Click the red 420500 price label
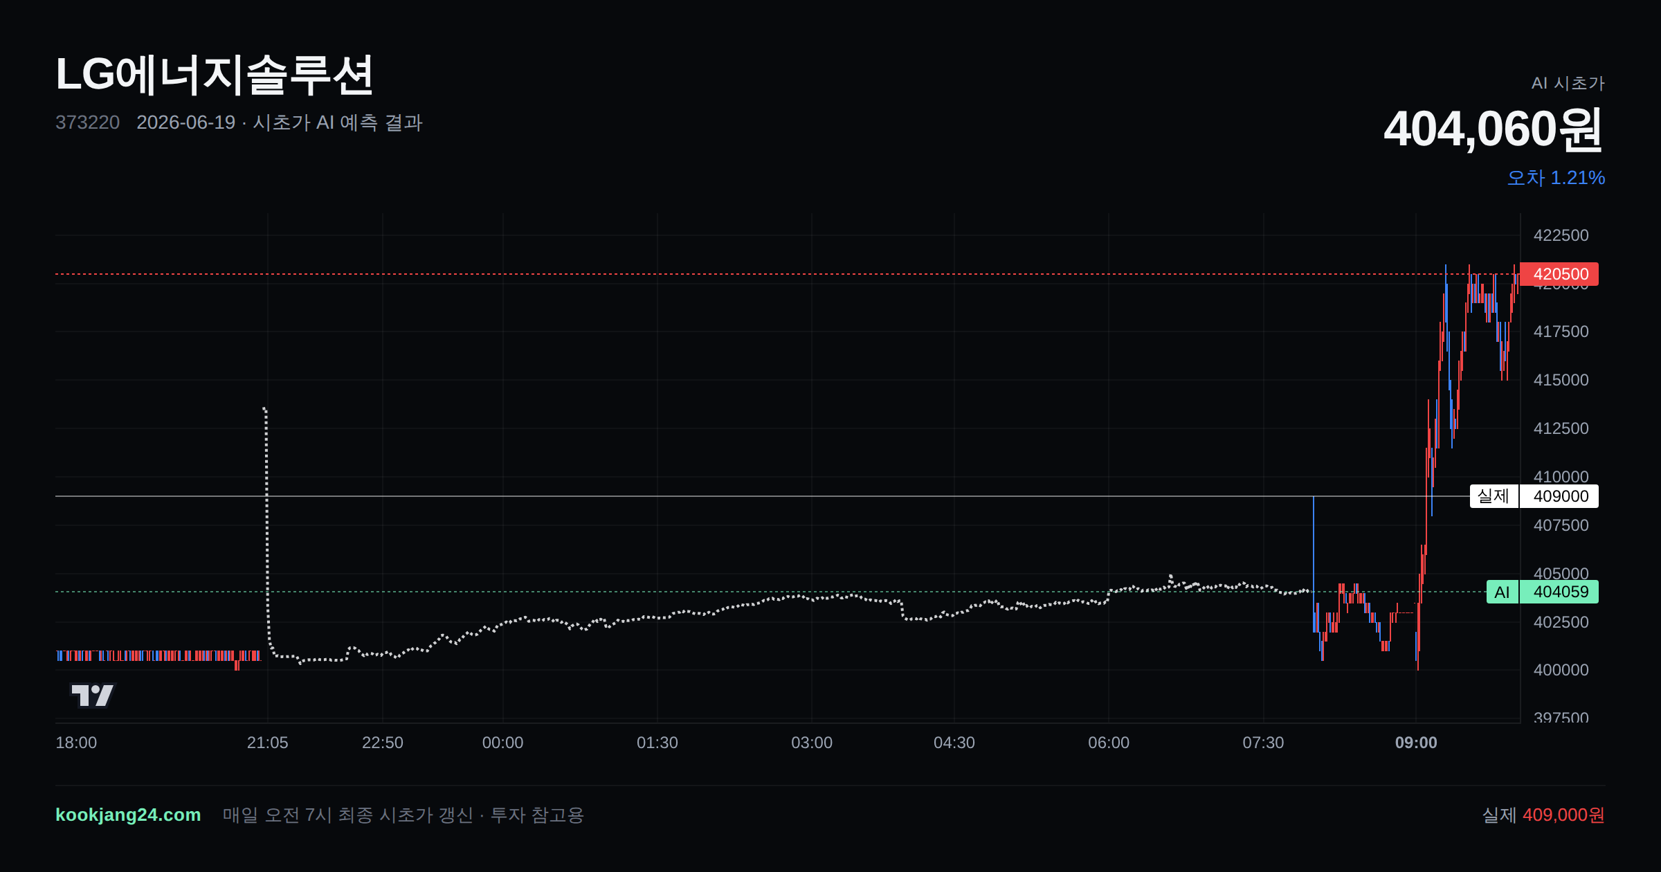 click(x=1559, y=274)
